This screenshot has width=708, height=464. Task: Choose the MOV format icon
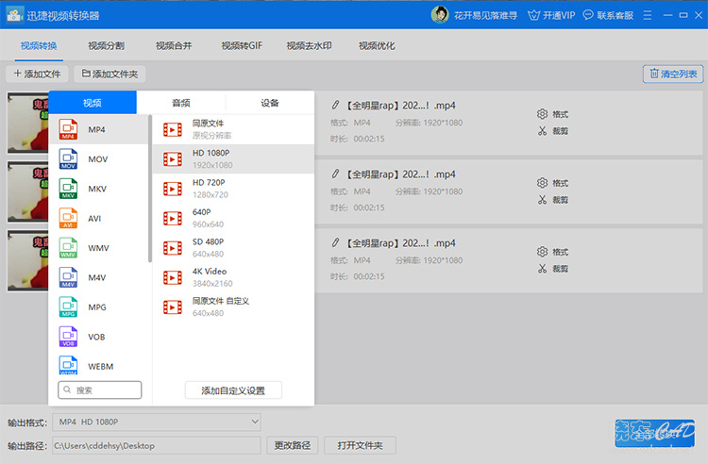[x=68, y=159]
